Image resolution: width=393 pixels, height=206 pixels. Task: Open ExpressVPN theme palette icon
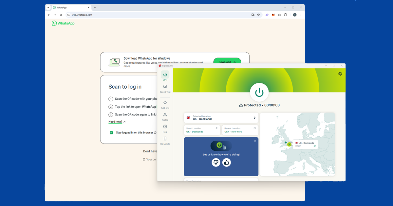(x=340, y=74)
